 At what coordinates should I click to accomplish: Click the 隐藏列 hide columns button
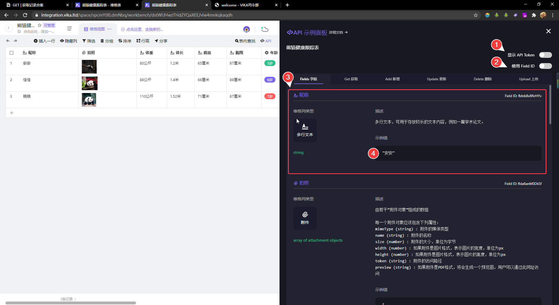pyautogui.click(x=69, y=41)
